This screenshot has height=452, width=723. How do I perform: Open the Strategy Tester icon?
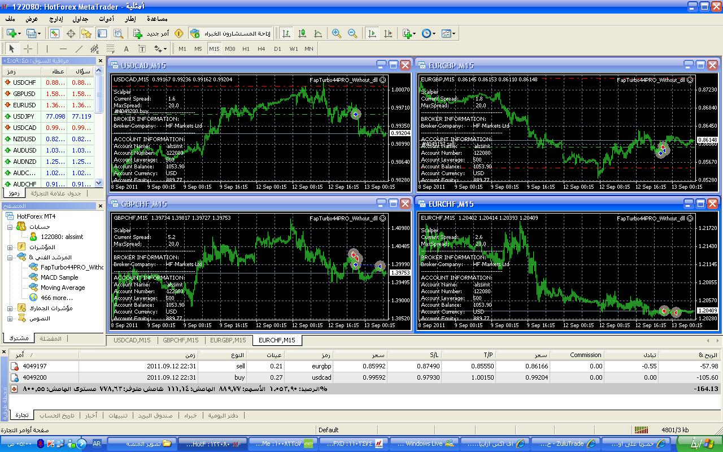pos(118,34)
